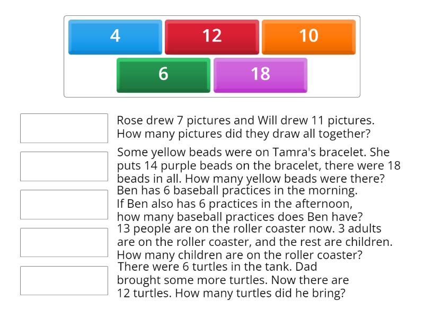Click the number 12 label inside the red tile
Viewport: 424px width, 318px height.
click(211, 37)
